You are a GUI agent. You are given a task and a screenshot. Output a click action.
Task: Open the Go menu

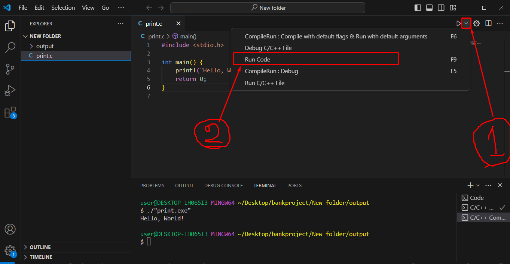pyautogui.click(x=105, y=7)
